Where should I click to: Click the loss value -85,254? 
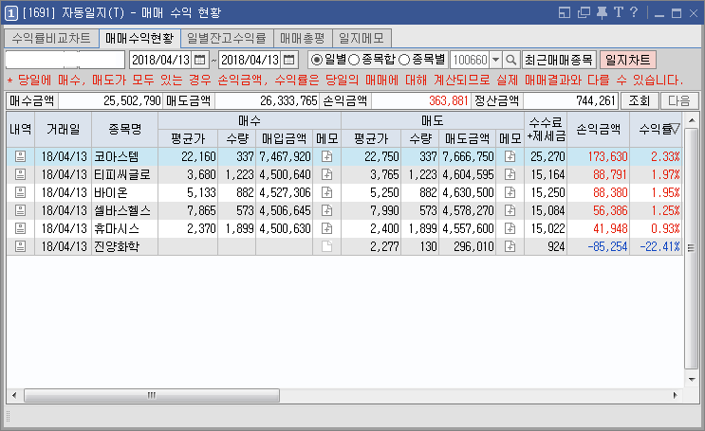click(607, 246)
